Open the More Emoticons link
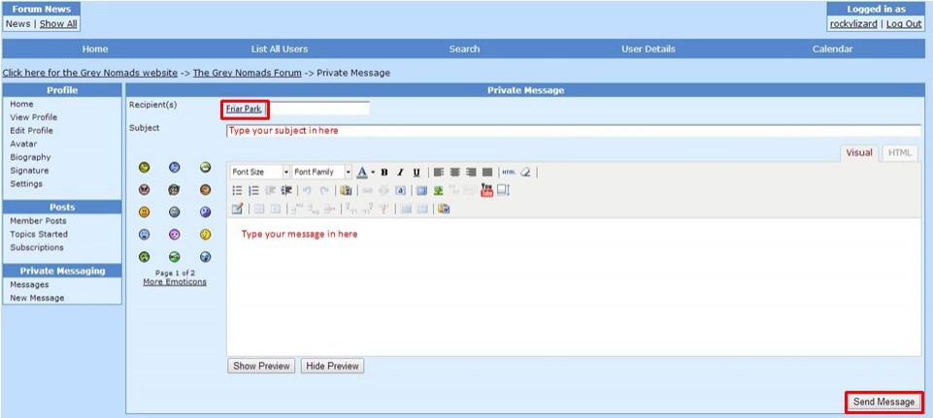 (175, 282)
